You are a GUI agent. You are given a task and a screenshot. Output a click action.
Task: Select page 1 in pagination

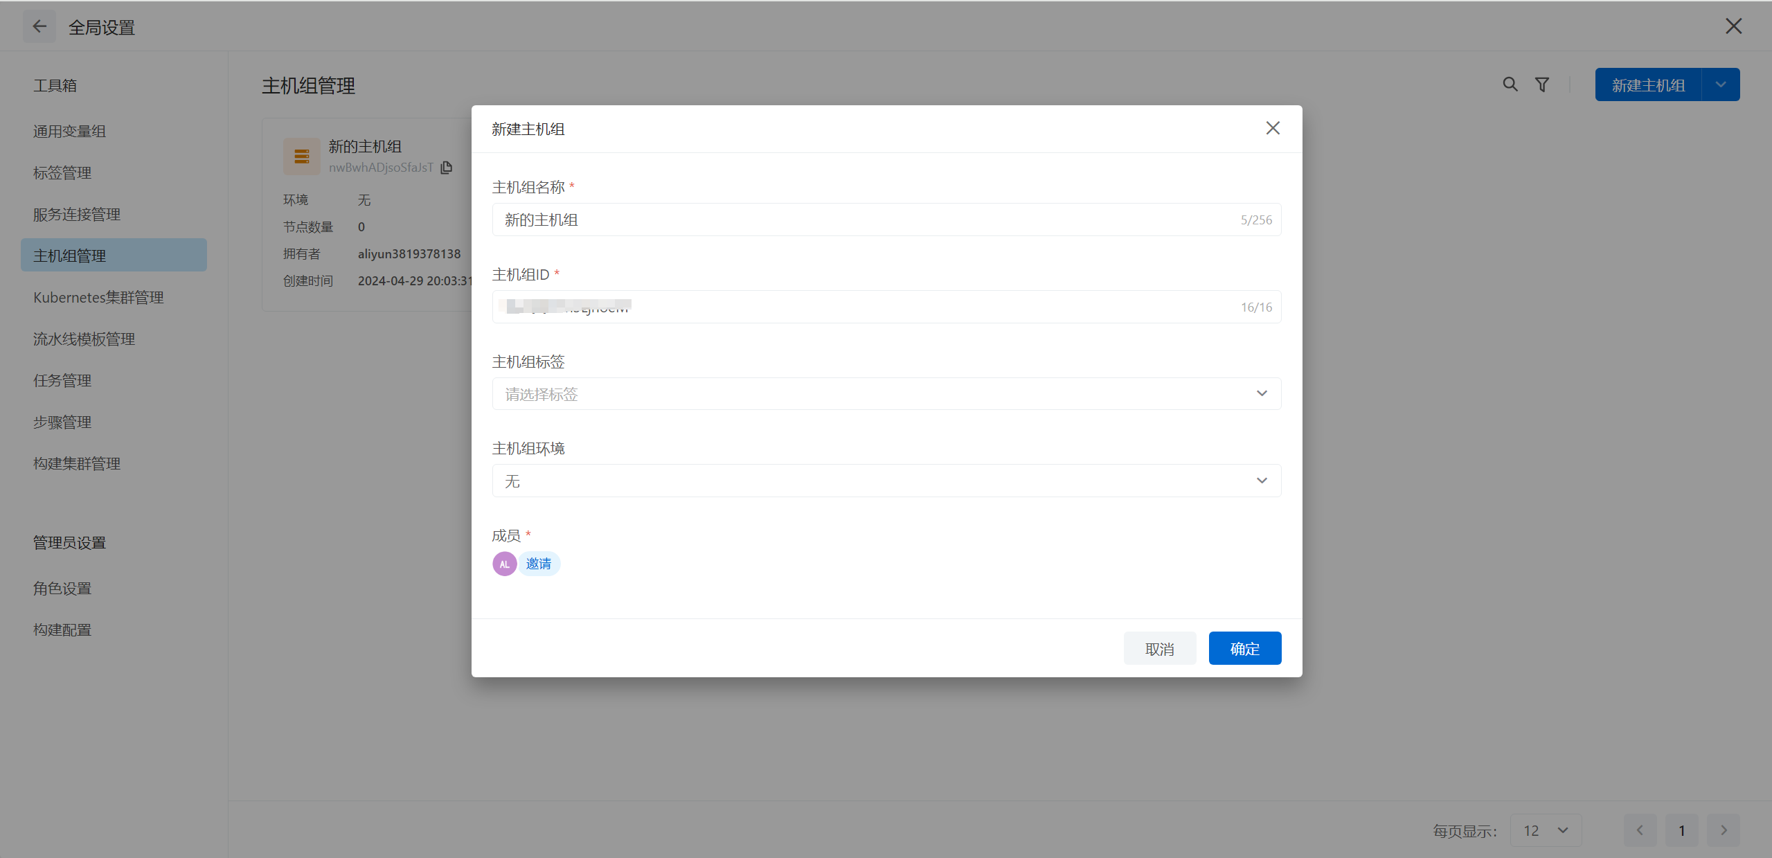[1682, 830]
